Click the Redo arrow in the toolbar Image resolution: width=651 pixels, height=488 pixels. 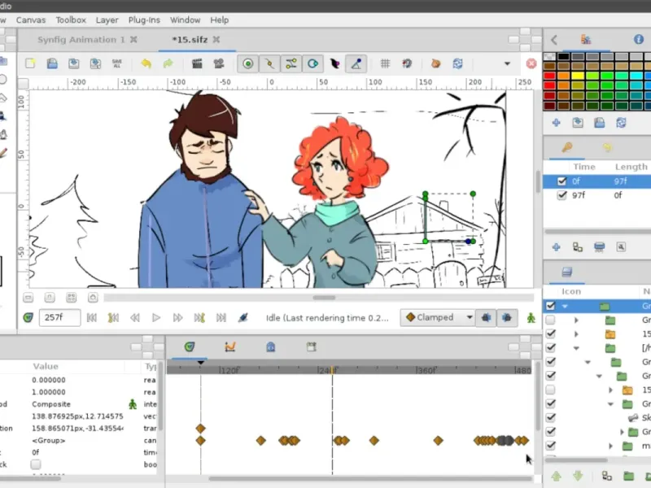coord(168,63)
